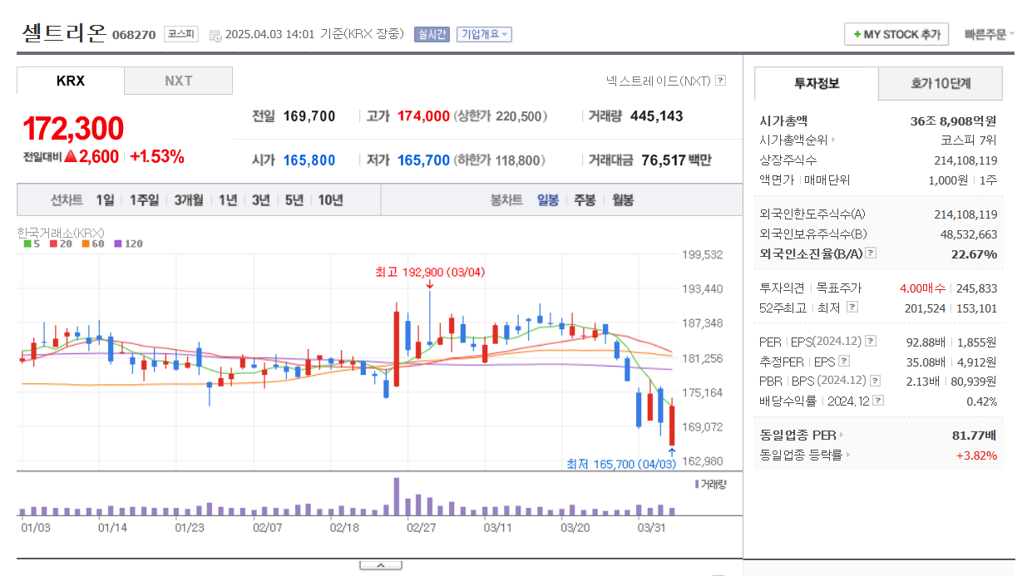
Task: Click the red up-triangle icon beside 2,600
Action: click(71, 155)
